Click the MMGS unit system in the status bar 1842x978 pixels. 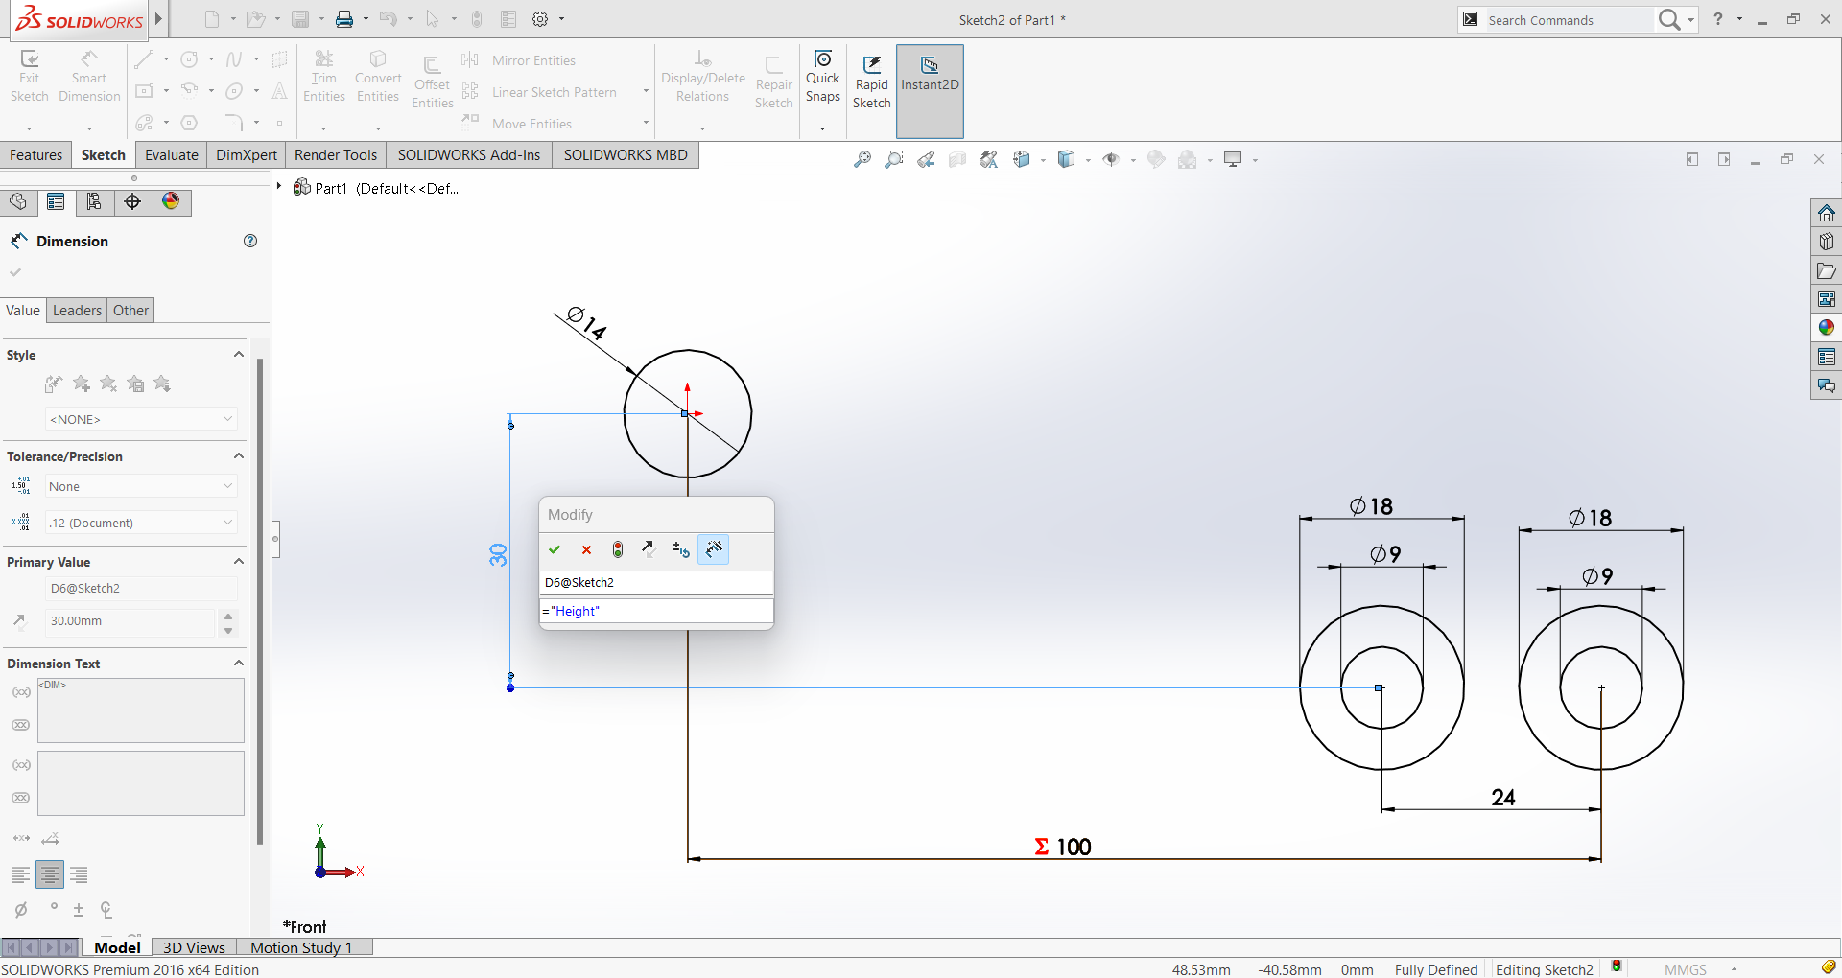point(1686,969)
